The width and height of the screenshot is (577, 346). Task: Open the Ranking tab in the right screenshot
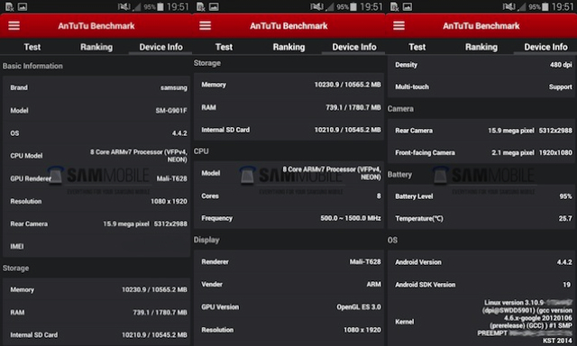click(x=481, y=47)
